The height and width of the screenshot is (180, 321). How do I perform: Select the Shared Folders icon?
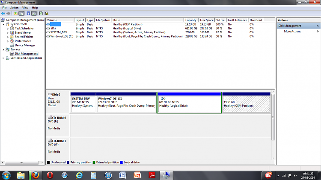click(x=12, y=37)
